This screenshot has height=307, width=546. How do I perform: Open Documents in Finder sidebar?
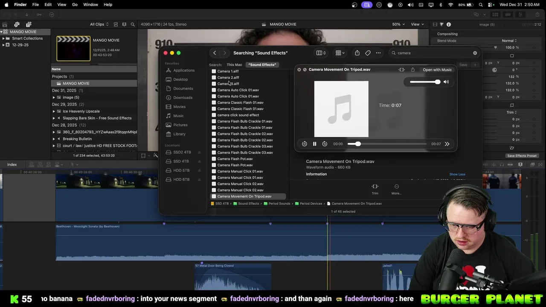coord(183,89)
